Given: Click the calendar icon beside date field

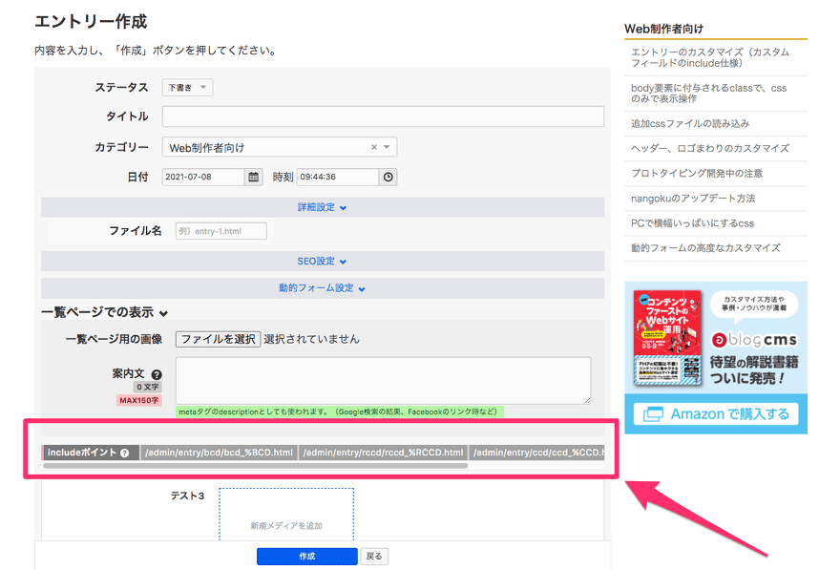Looking at the screenshot, I should (x=254, y=177).
